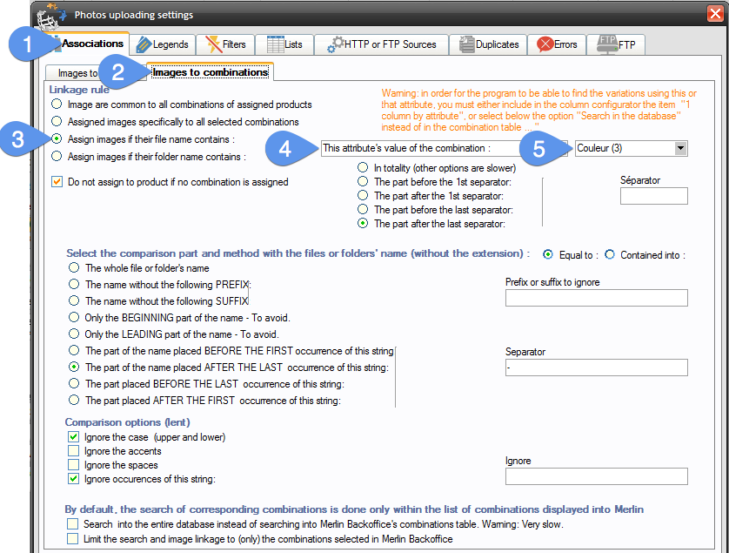Click the Lists table icon

point(275,44)
